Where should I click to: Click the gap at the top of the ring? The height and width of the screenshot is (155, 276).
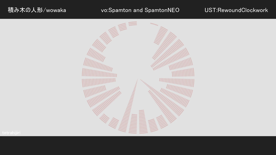[143, 24]
